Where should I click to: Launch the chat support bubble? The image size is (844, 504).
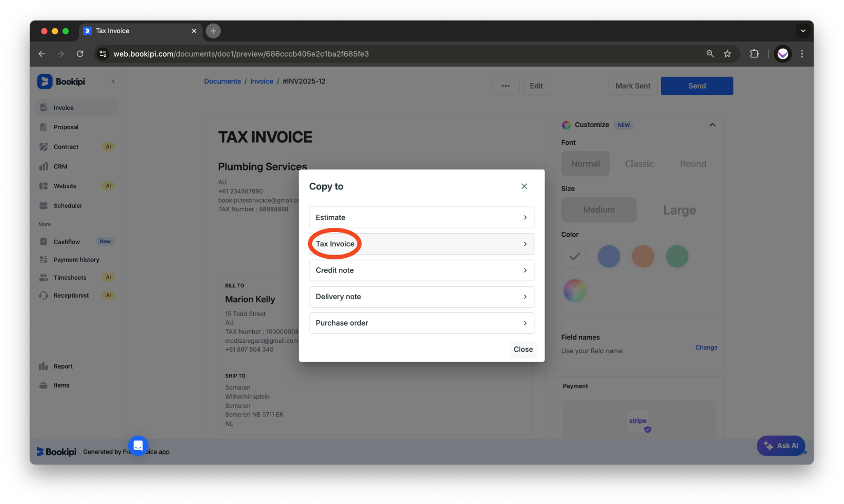tap(138, 446)
